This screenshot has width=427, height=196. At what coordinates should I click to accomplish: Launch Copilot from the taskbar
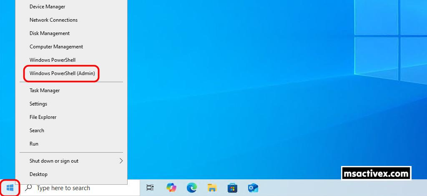(x=171, y=188)
